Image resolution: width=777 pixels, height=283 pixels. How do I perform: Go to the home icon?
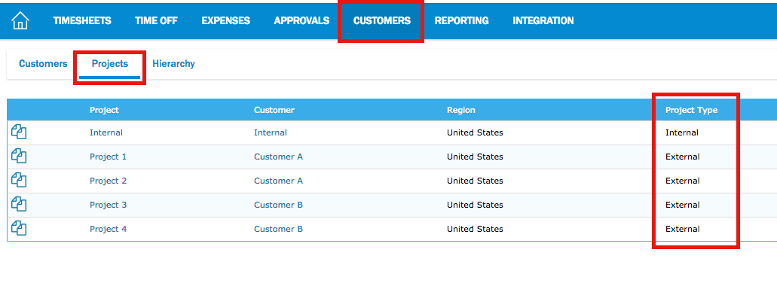[20, 21]
